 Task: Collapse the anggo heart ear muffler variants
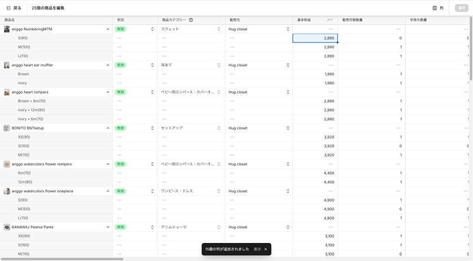point(108,65)
